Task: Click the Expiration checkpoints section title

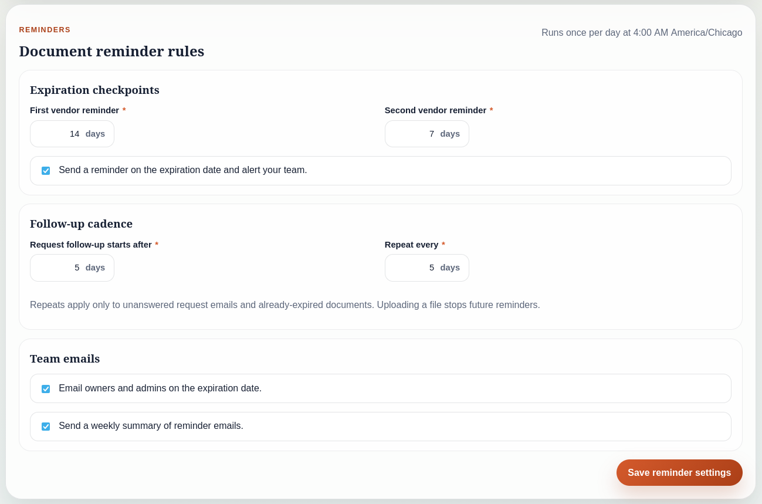Action: click(94, 90)
